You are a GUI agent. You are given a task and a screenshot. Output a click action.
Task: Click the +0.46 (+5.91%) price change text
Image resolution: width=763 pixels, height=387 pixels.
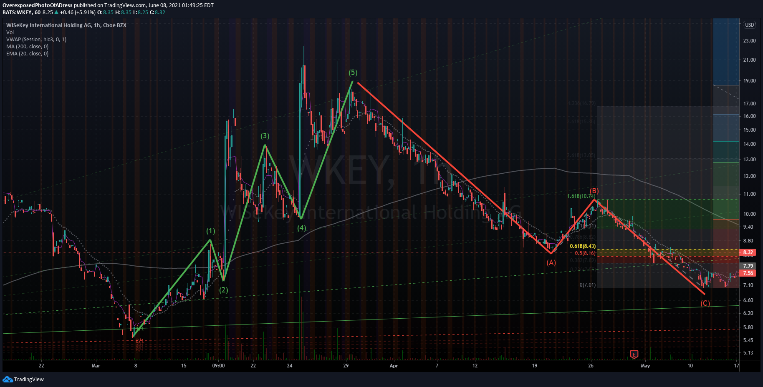[x=78, y=12]
